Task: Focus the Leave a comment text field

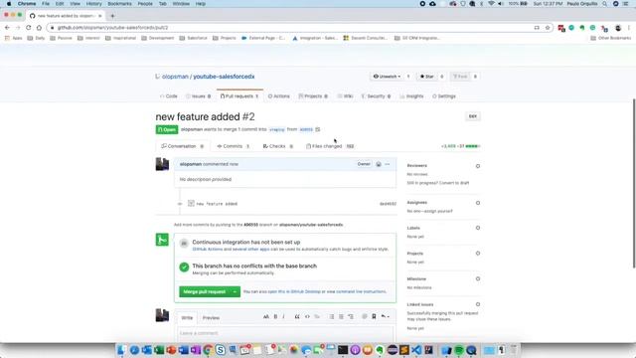Action: (285, 334)
